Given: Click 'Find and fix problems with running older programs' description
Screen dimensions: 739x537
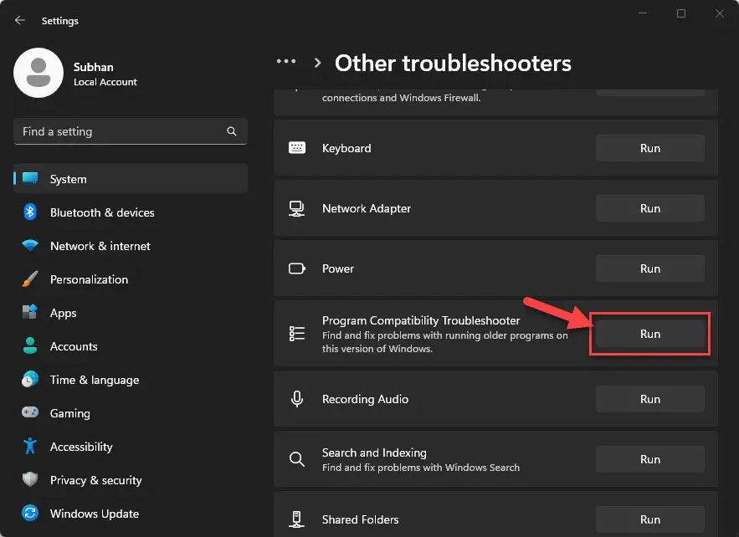Looking at the screenshot, I should click(445, 342).
